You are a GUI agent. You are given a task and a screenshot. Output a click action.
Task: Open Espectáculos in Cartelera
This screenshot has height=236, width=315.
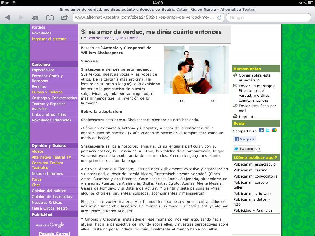pos(43,70)
